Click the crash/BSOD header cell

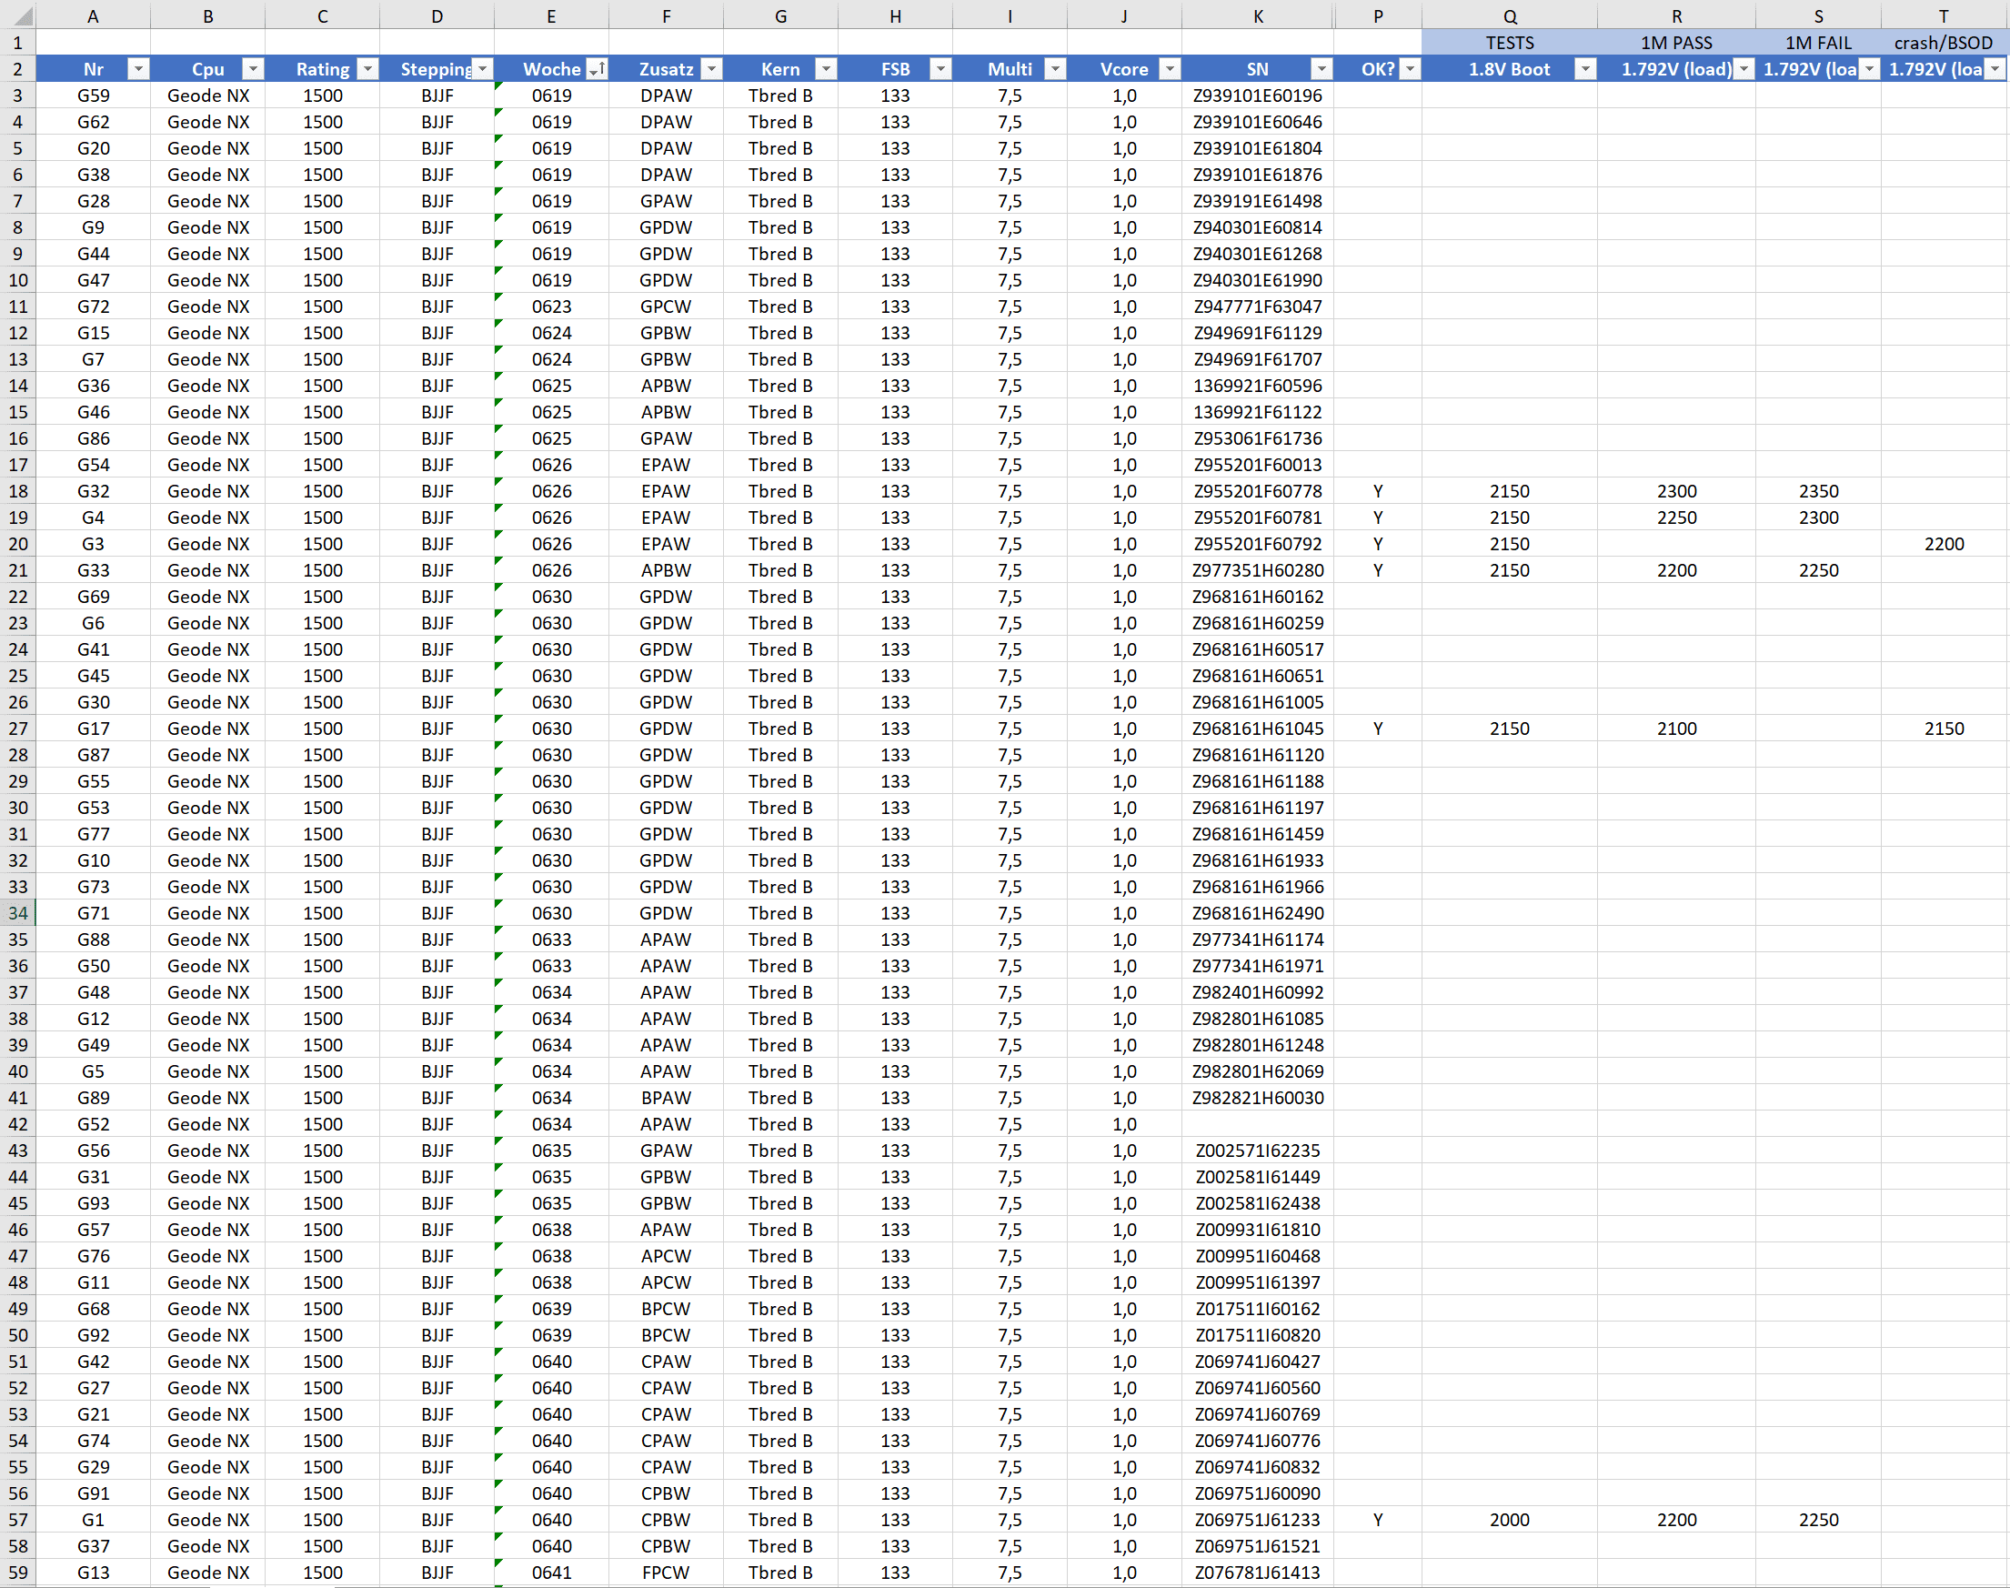coord(1944,43)
